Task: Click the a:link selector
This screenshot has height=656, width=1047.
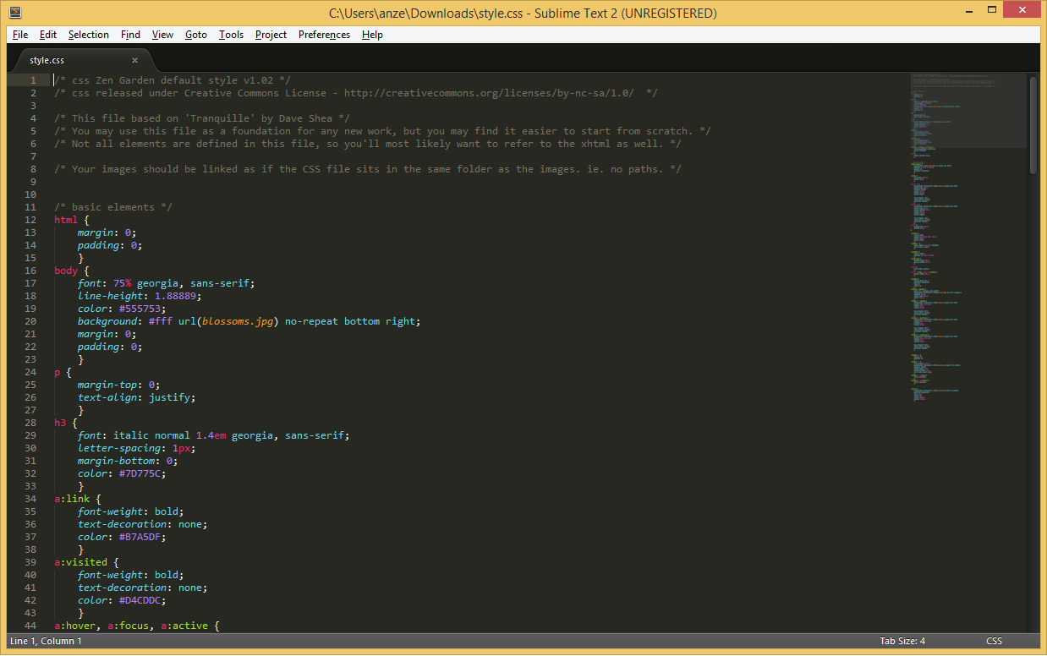Action: pyautogui.click(x=72, y=499)
